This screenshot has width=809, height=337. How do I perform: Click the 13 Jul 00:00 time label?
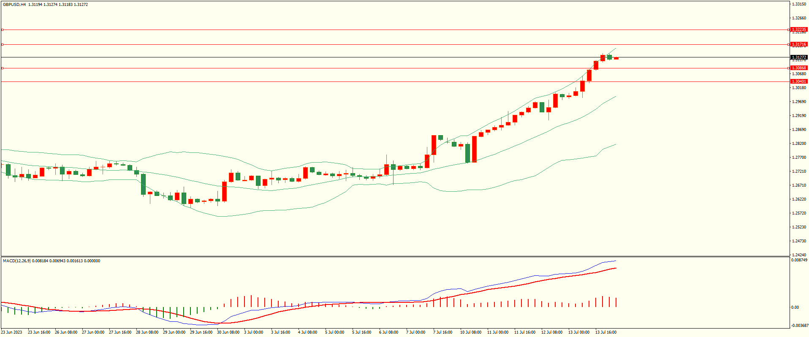click(x=578, y=332)
